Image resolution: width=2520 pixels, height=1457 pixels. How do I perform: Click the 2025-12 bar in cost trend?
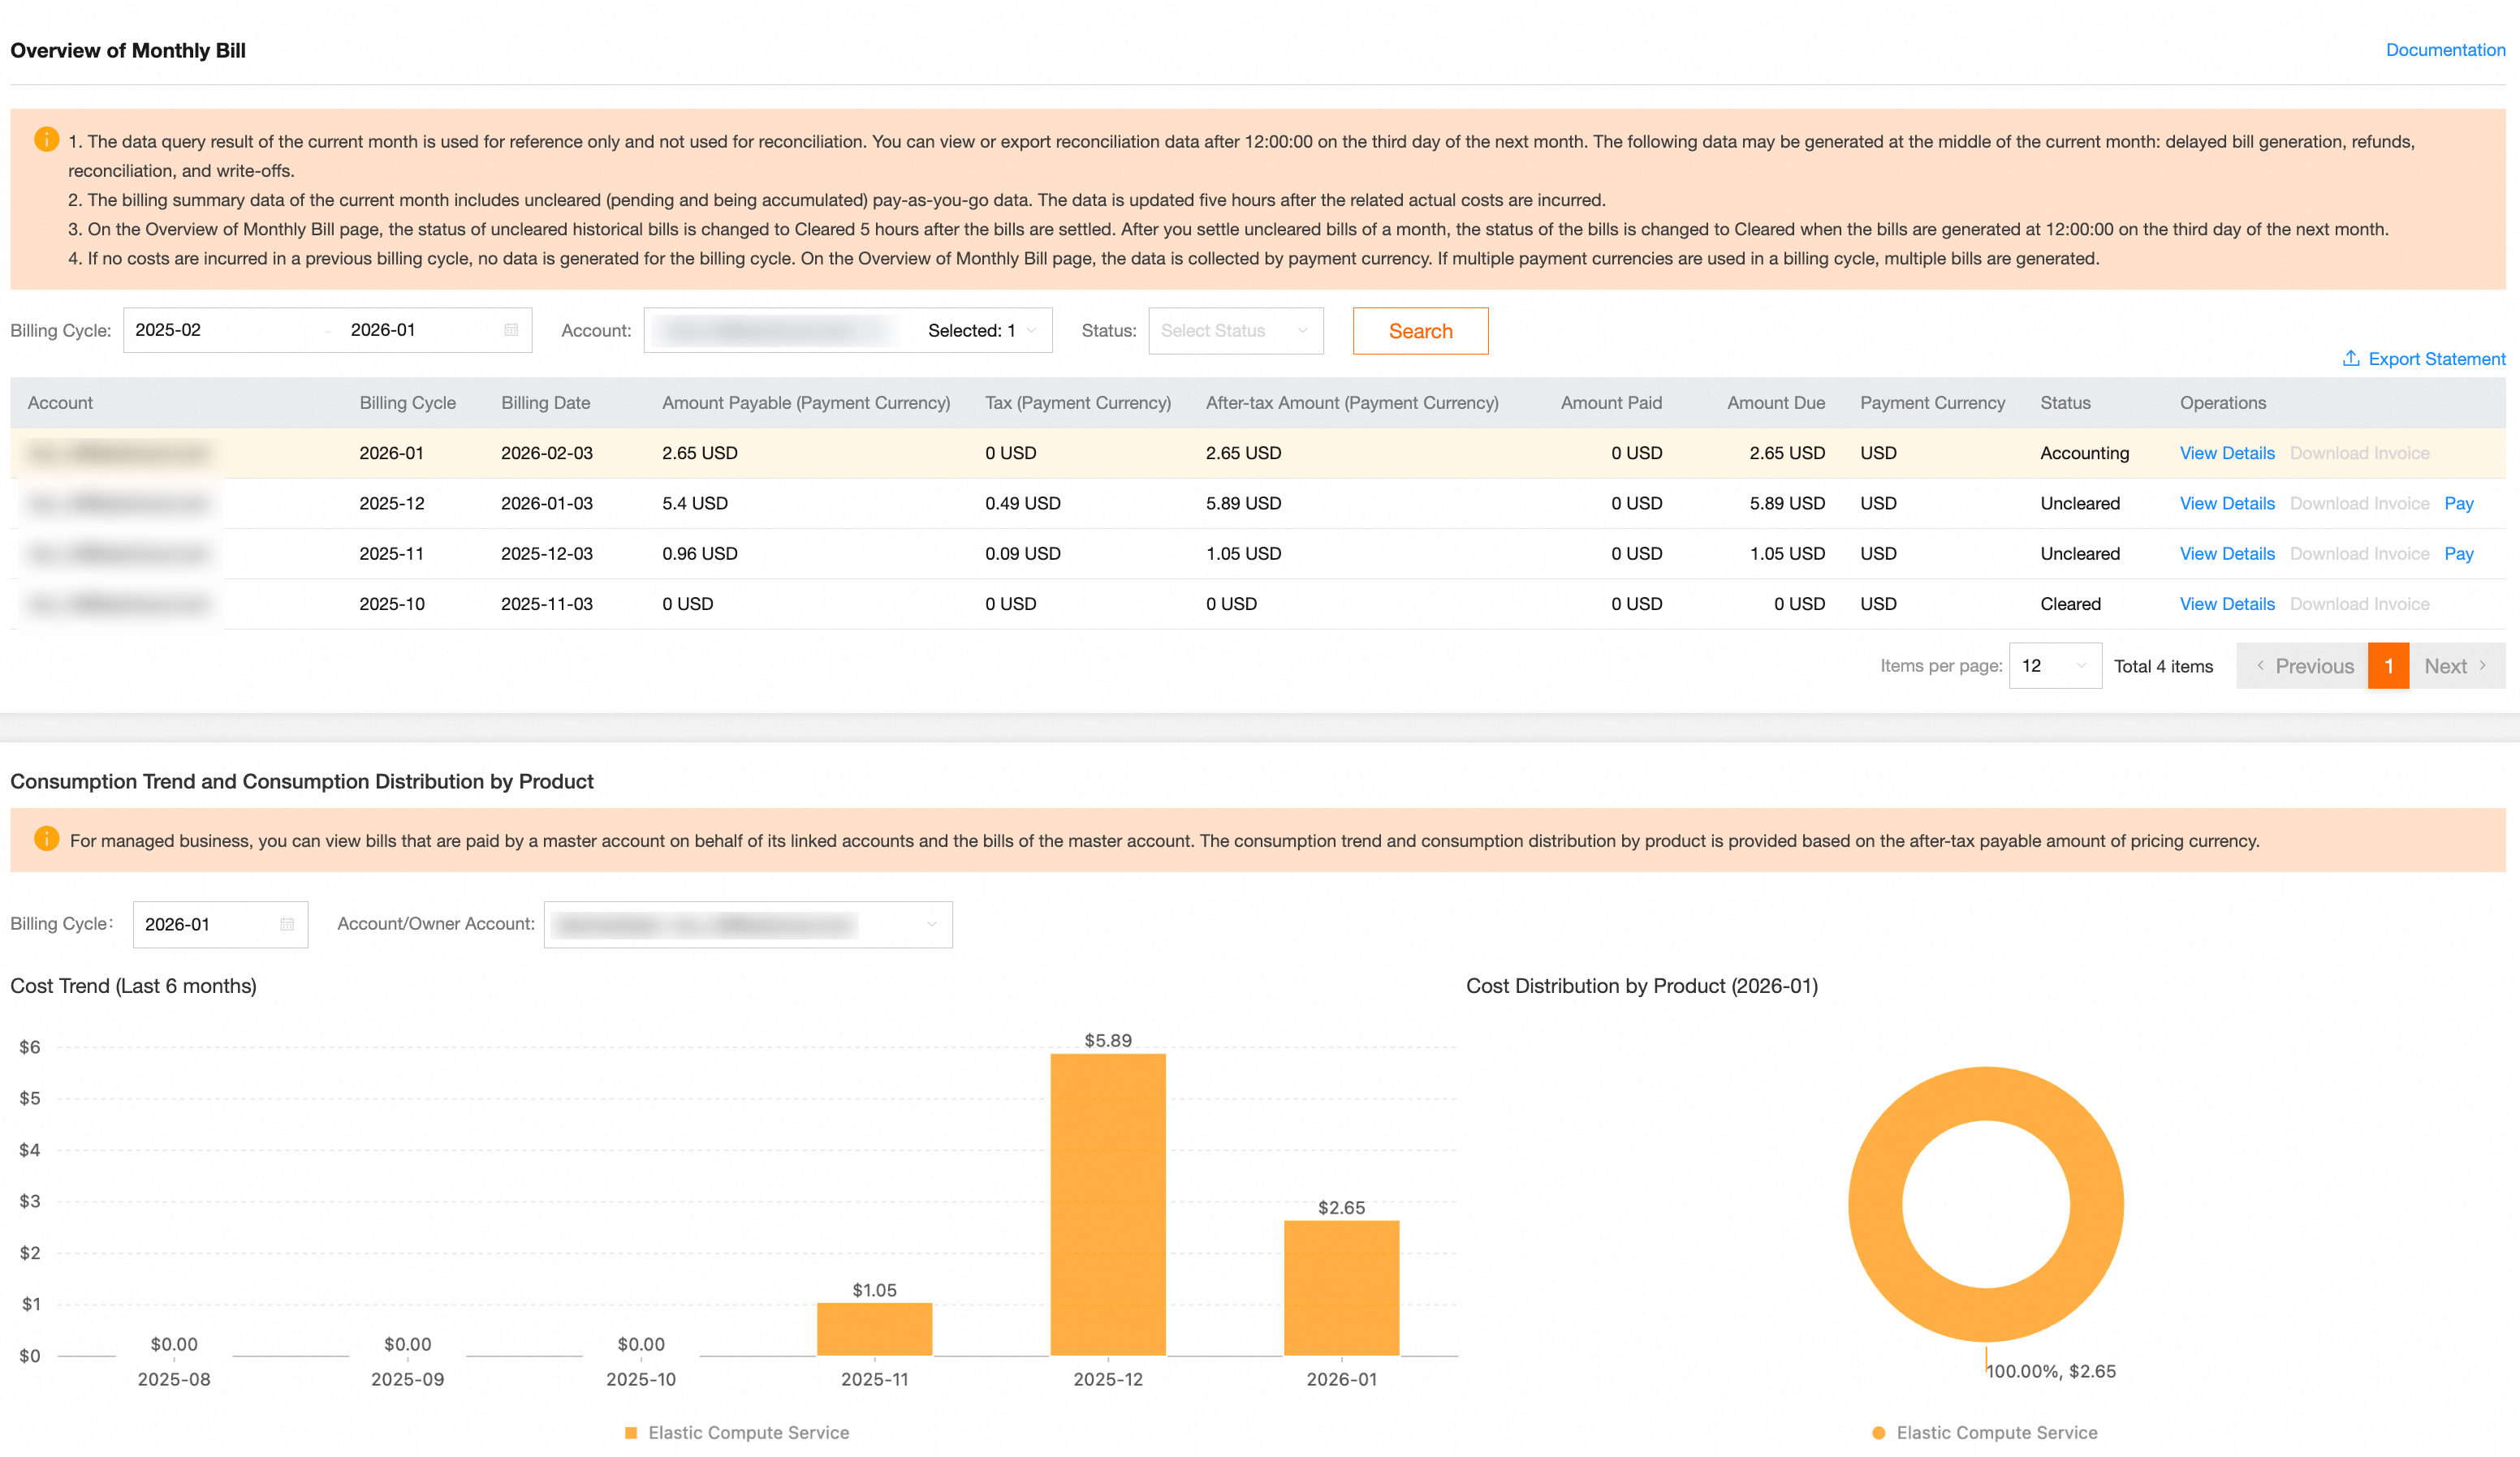pos(1107,1204)
